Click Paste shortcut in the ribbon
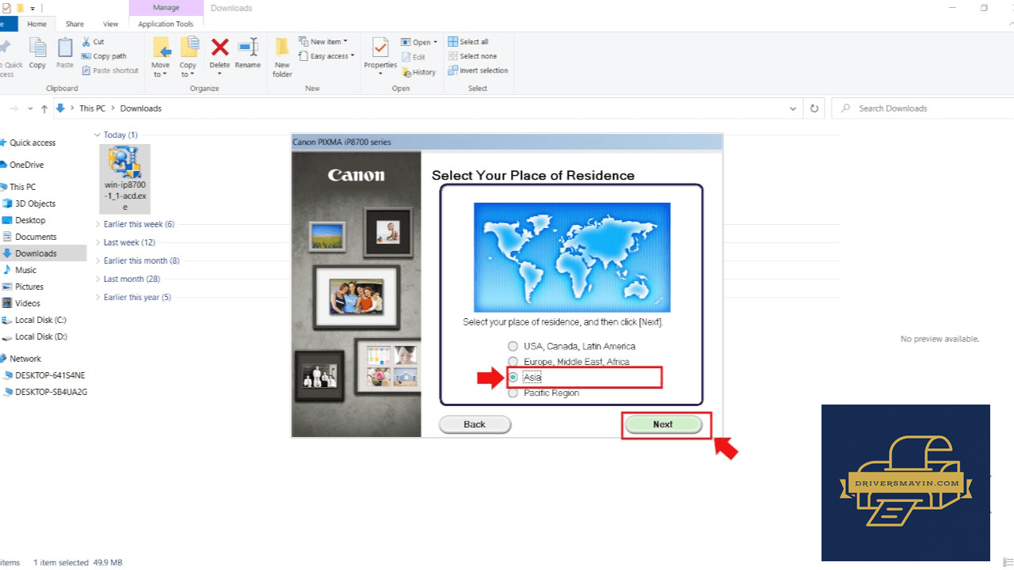 point(110,70)
